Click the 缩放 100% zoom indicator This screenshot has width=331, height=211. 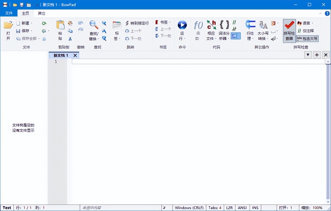(x=312, y=208)
